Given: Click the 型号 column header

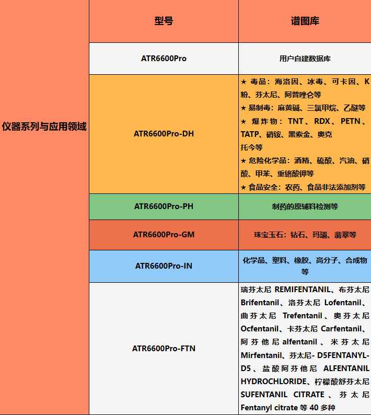Looking at the screenshot, I should point(164,21).
